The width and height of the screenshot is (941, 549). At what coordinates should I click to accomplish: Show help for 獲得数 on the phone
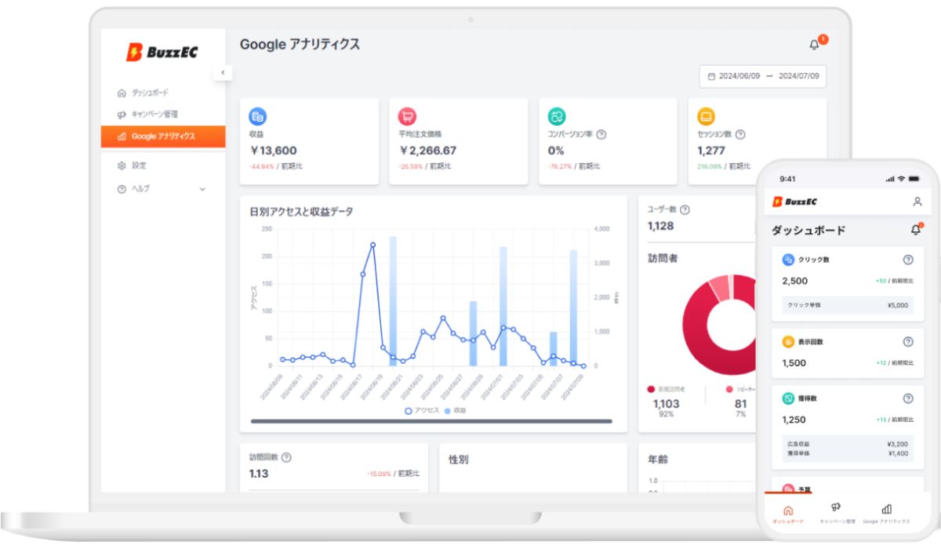point(908,398)
